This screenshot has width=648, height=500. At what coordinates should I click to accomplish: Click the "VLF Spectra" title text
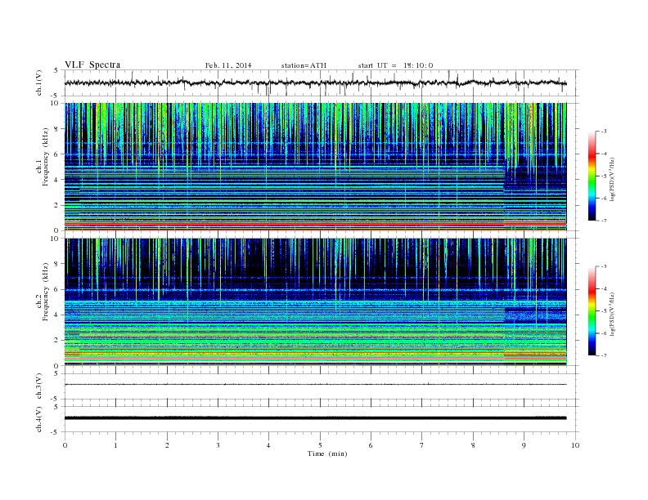(x=92, y=65)
